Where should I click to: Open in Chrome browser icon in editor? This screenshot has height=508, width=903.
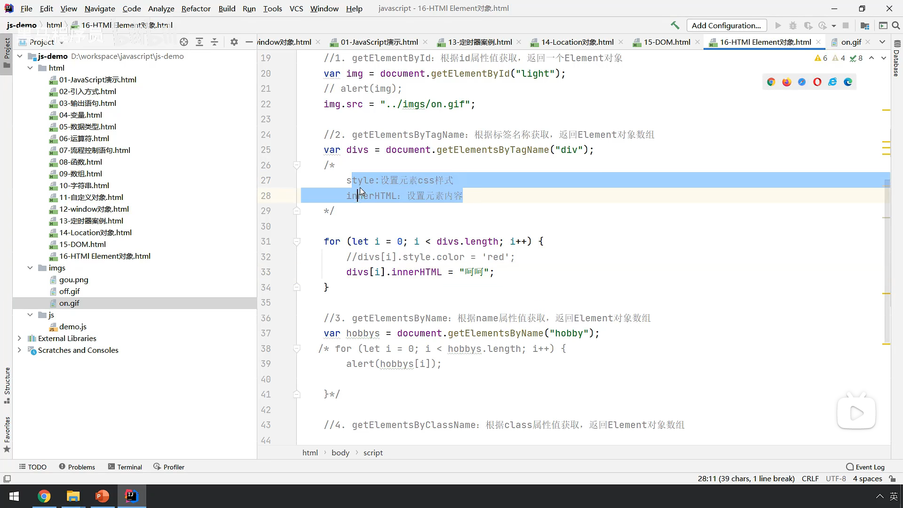[x=771, y=82]
